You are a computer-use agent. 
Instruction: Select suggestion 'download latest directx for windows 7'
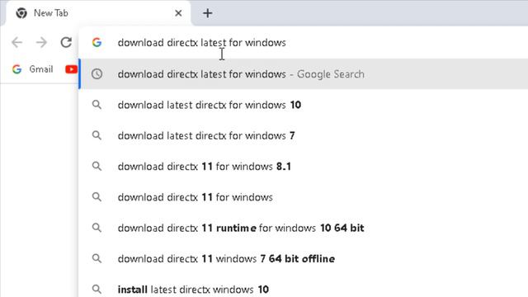tap(304, 135)
